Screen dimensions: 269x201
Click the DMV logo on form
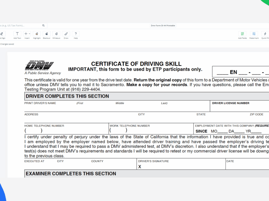(x=39, y=65)
